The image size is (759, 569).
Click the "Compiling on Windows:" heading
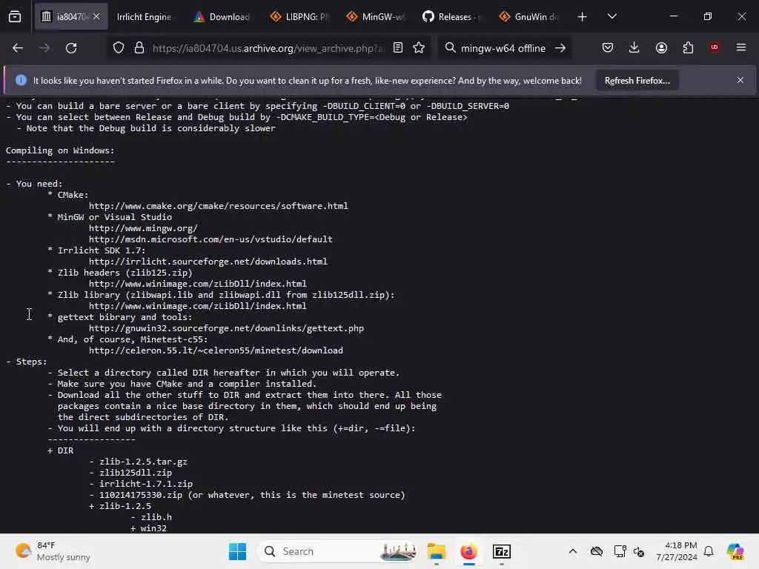pyautogui.click(x=60, y=150)
